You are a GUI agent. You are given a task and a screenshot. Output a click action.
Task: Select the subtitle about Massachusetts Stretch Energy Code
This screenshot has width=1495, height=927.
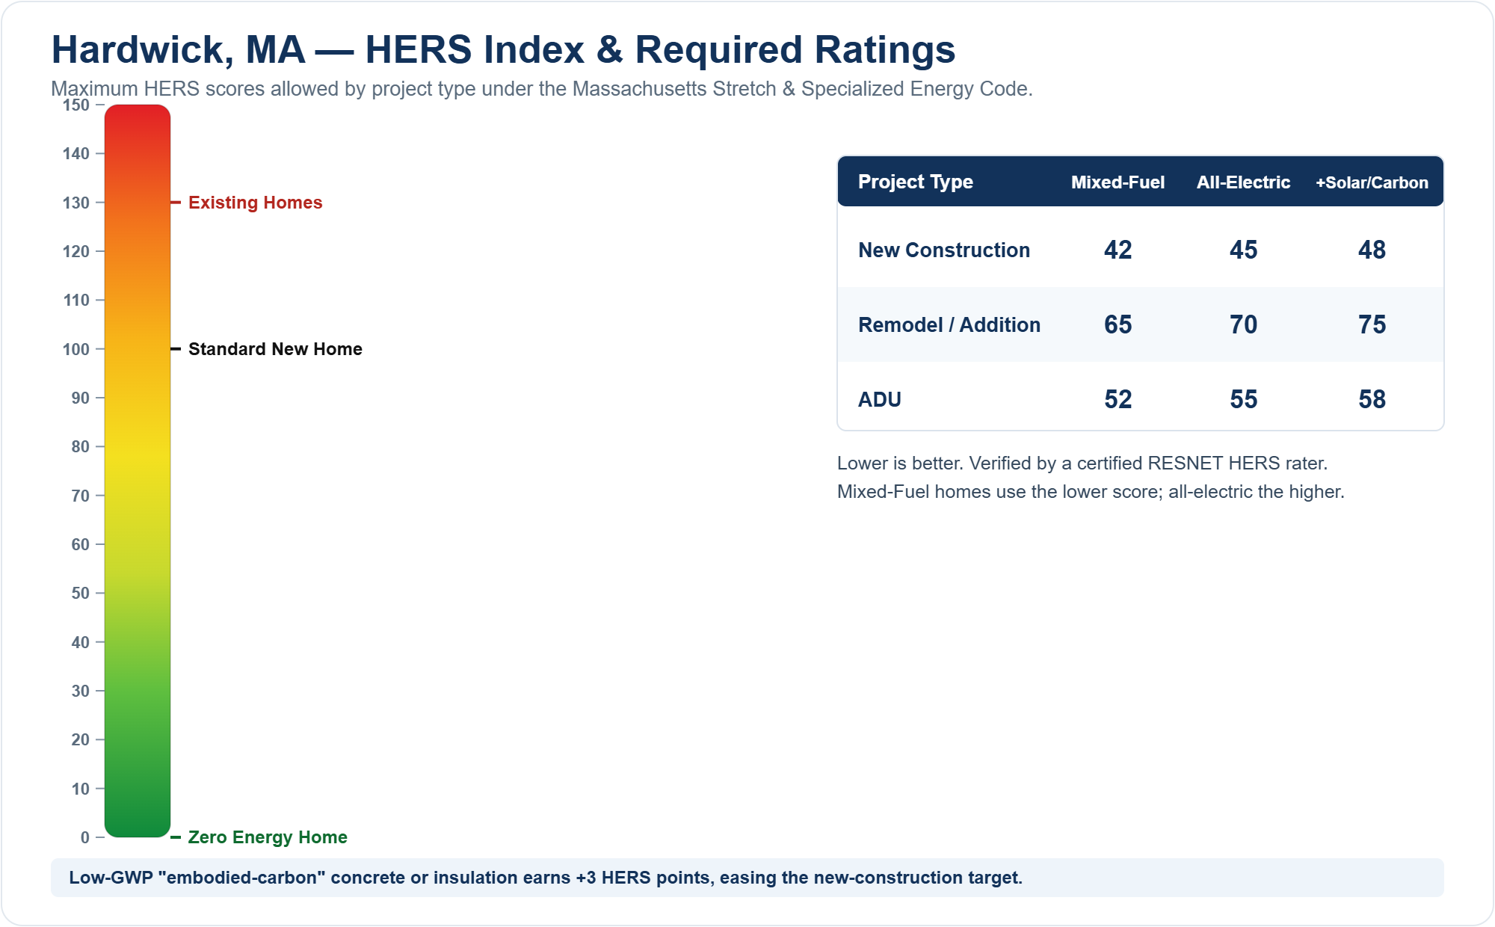pos(542,89)
